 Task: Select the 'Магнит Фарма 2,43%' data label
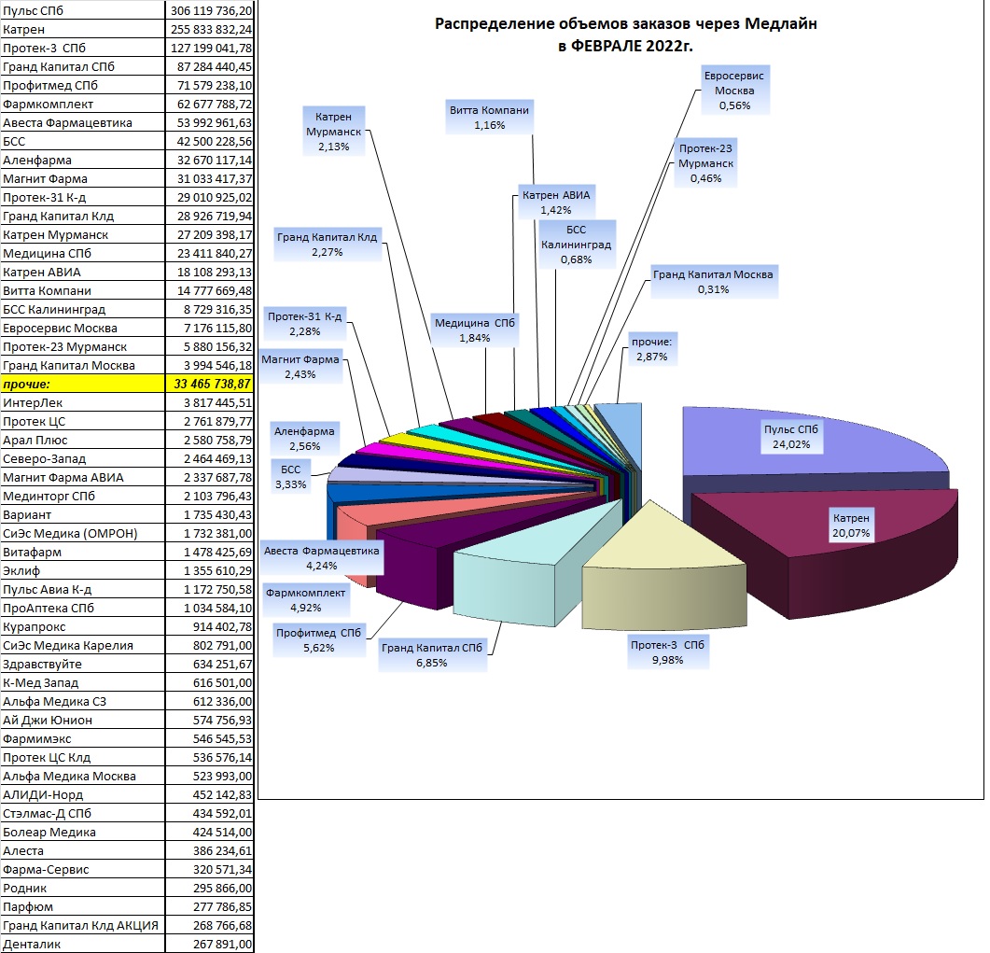[300, 366]
